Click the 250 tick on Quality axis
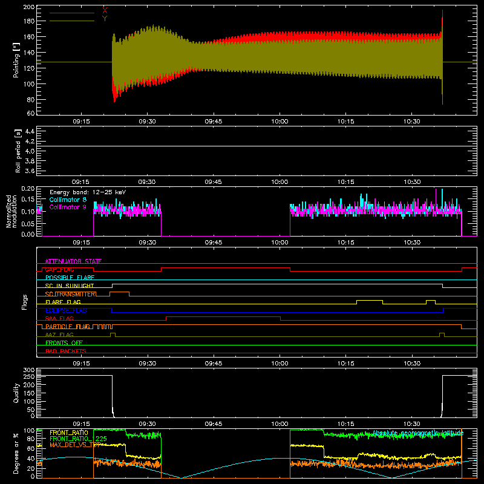Viewport: 484px width, 484px height. (x=29, y=376)
